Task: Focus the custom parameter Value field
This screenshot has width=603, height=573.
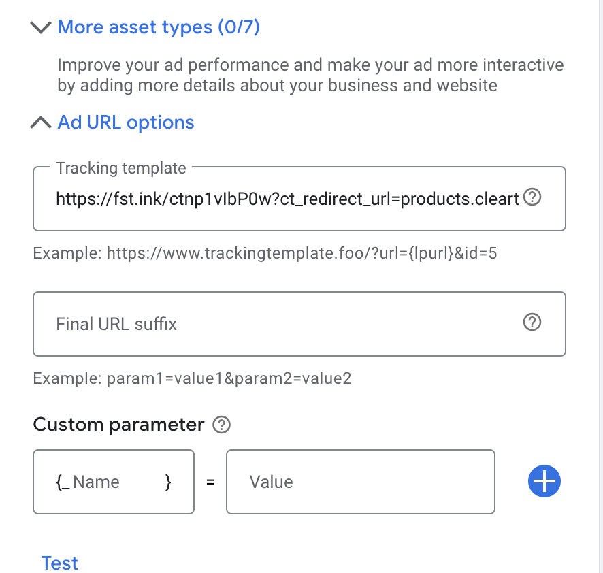Action: point(360,482)
